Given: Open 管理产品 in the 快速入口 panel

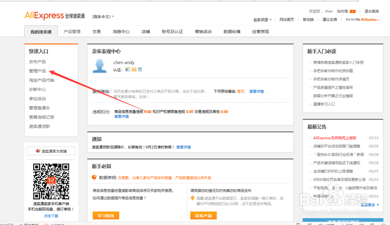Looking at the screenshot, I should pyautogui.click(x=37, y=71).
